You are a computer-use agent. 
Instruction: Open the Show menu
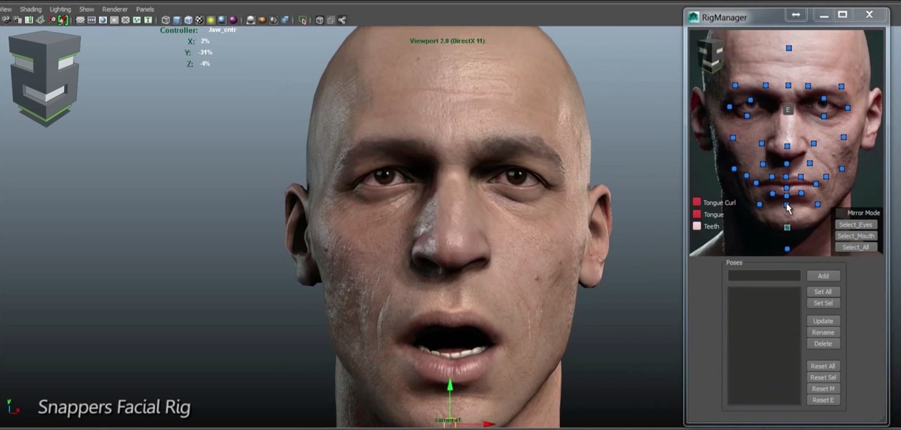tap(86, 9)
